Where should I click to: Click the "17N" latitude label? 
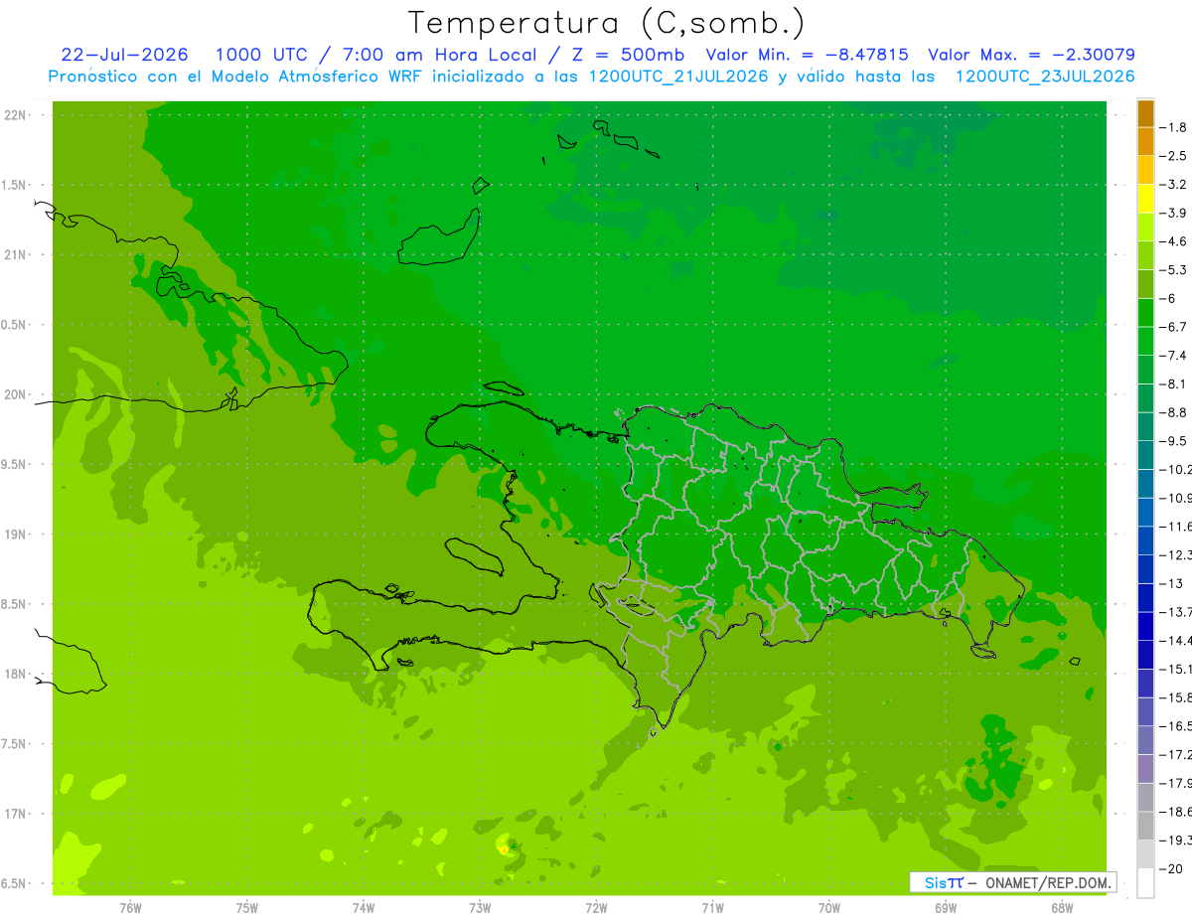[15, 814]
